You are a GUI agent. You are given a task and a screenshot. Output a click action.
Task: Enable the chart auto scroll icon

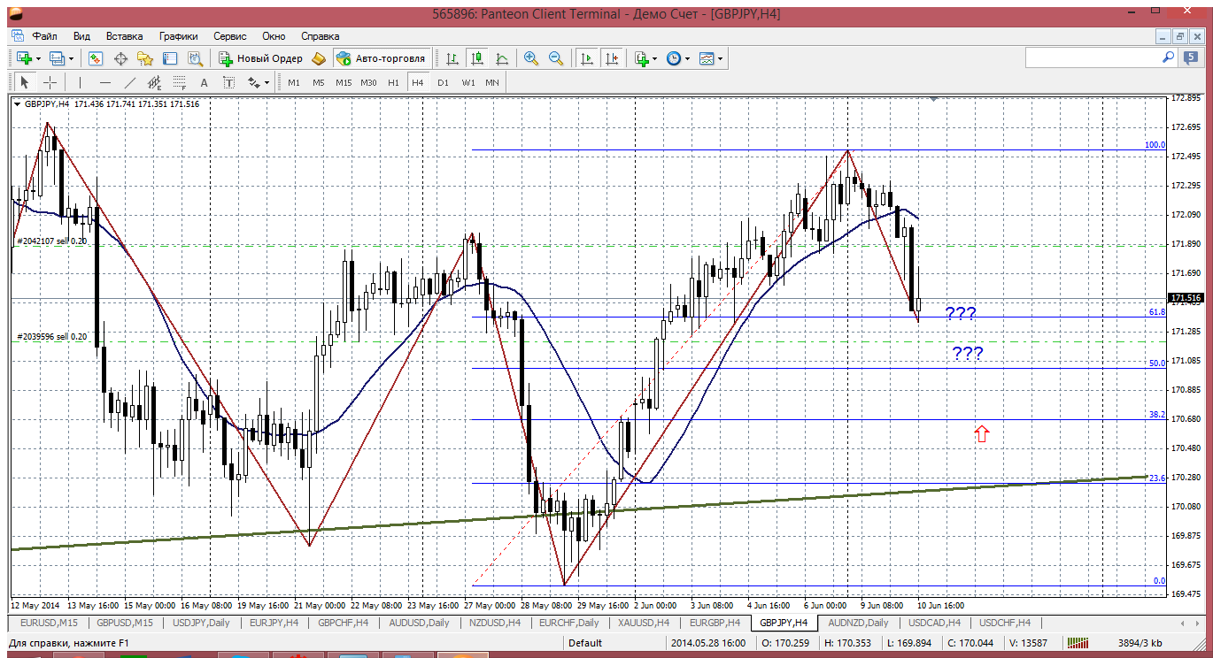point(586,58)
